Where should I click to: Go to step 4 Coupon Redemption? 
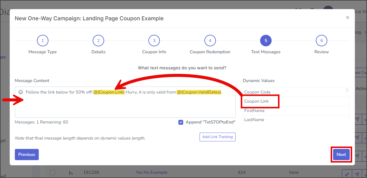[210, 41]
